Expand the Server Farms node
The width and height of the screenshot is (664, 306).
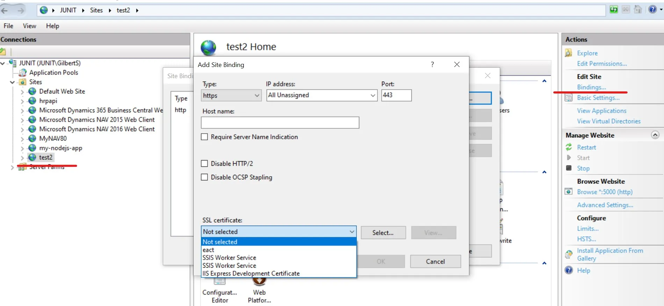pos(13,167)
